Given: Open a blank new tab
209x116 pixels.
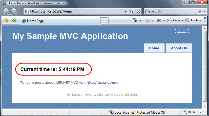Looking at the screenshot, I should (104, 21).
